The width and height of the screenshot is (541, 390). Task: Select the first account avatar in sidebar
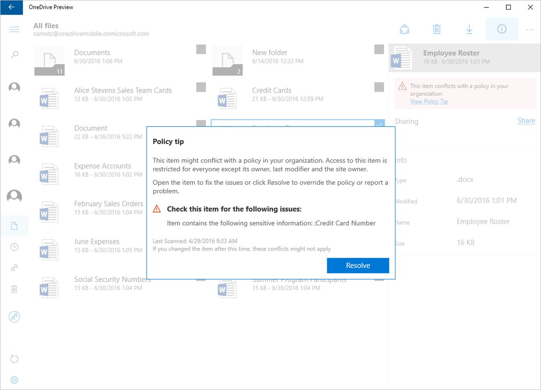[x=14, y=87]
